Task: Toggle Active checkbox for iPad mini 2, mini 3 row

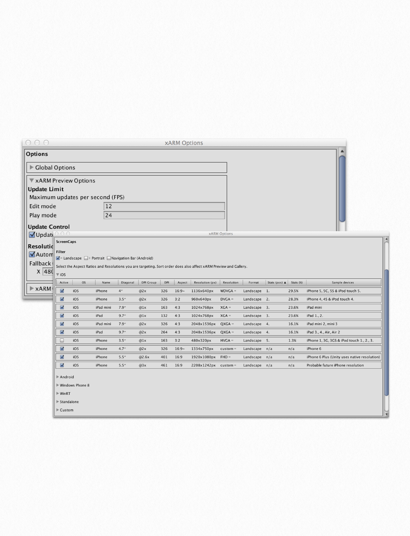Action: [62, 324]
